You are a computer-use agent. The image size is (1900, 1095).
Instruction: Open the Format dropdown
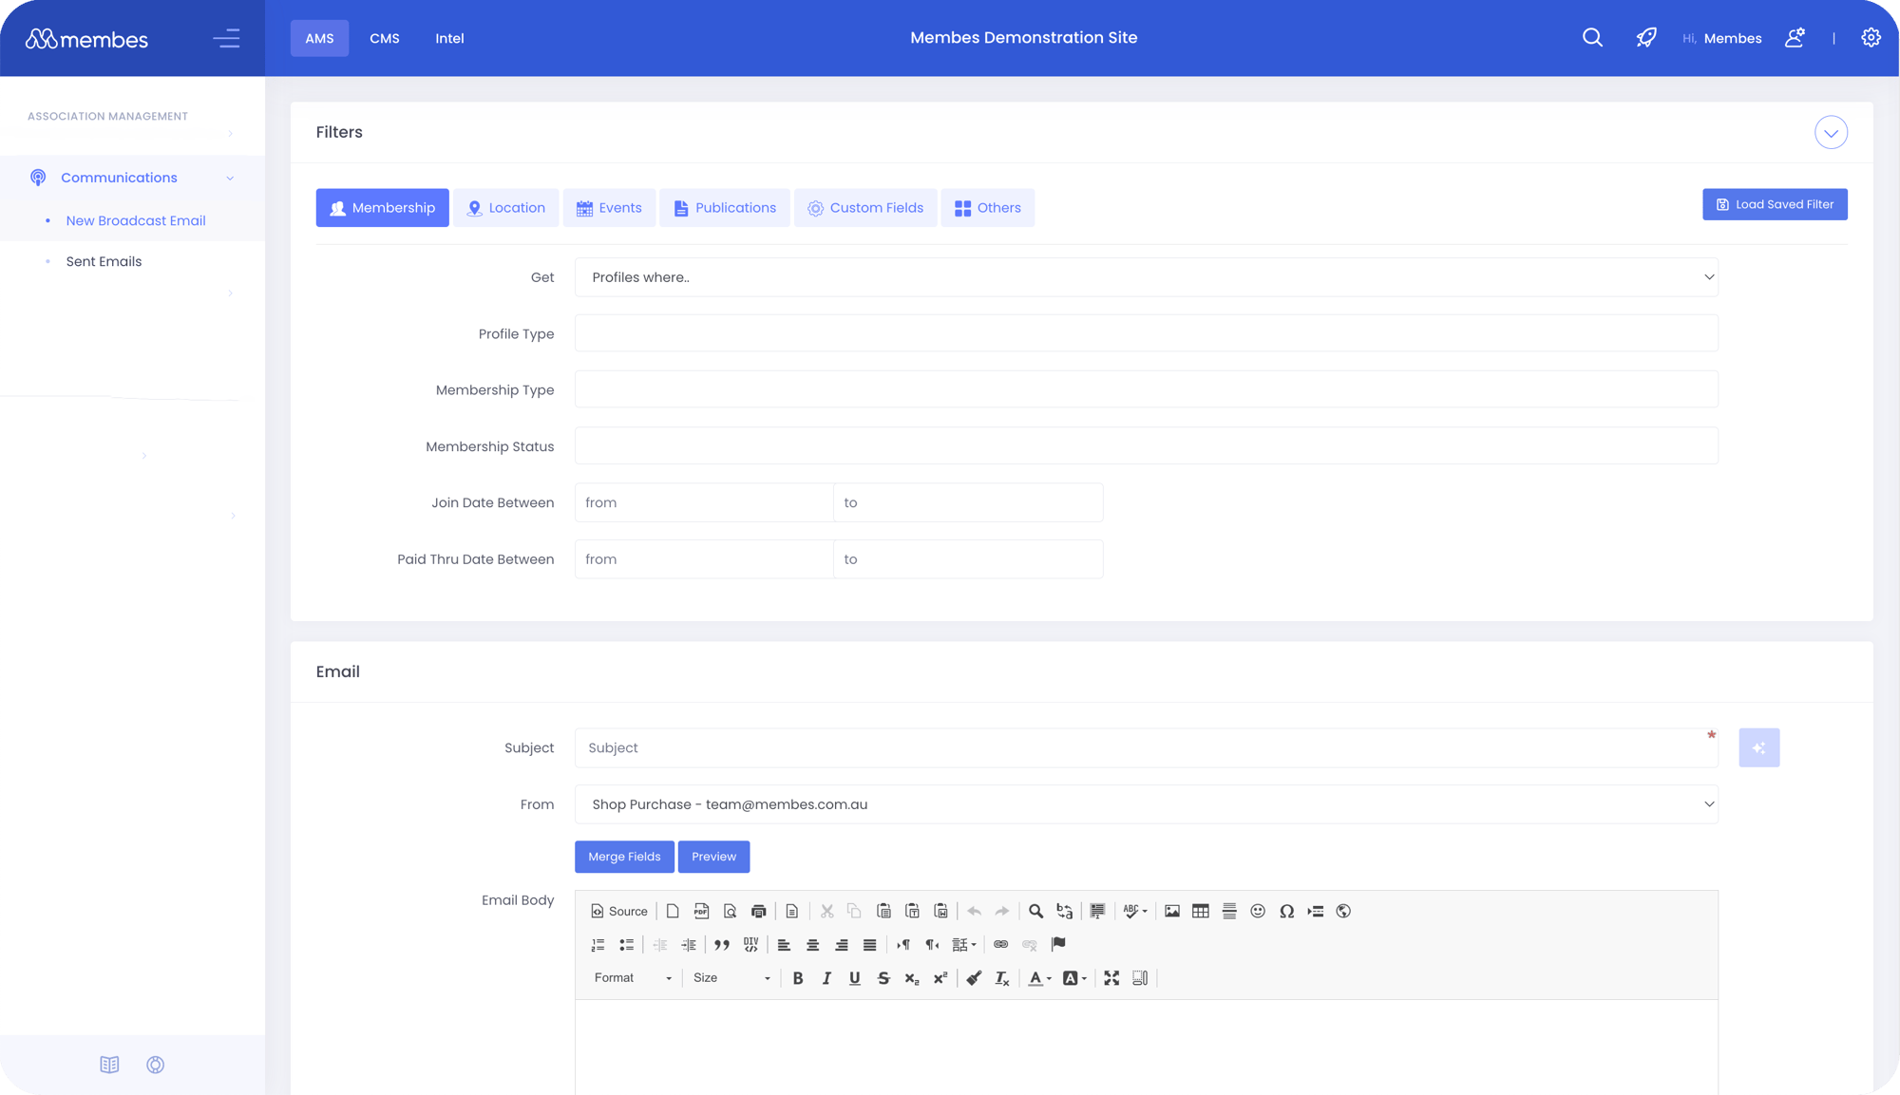pos(633,978)
